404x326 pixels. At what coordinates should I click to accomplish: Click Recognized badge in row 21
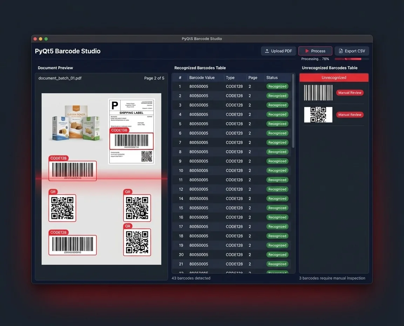[277, 264]
